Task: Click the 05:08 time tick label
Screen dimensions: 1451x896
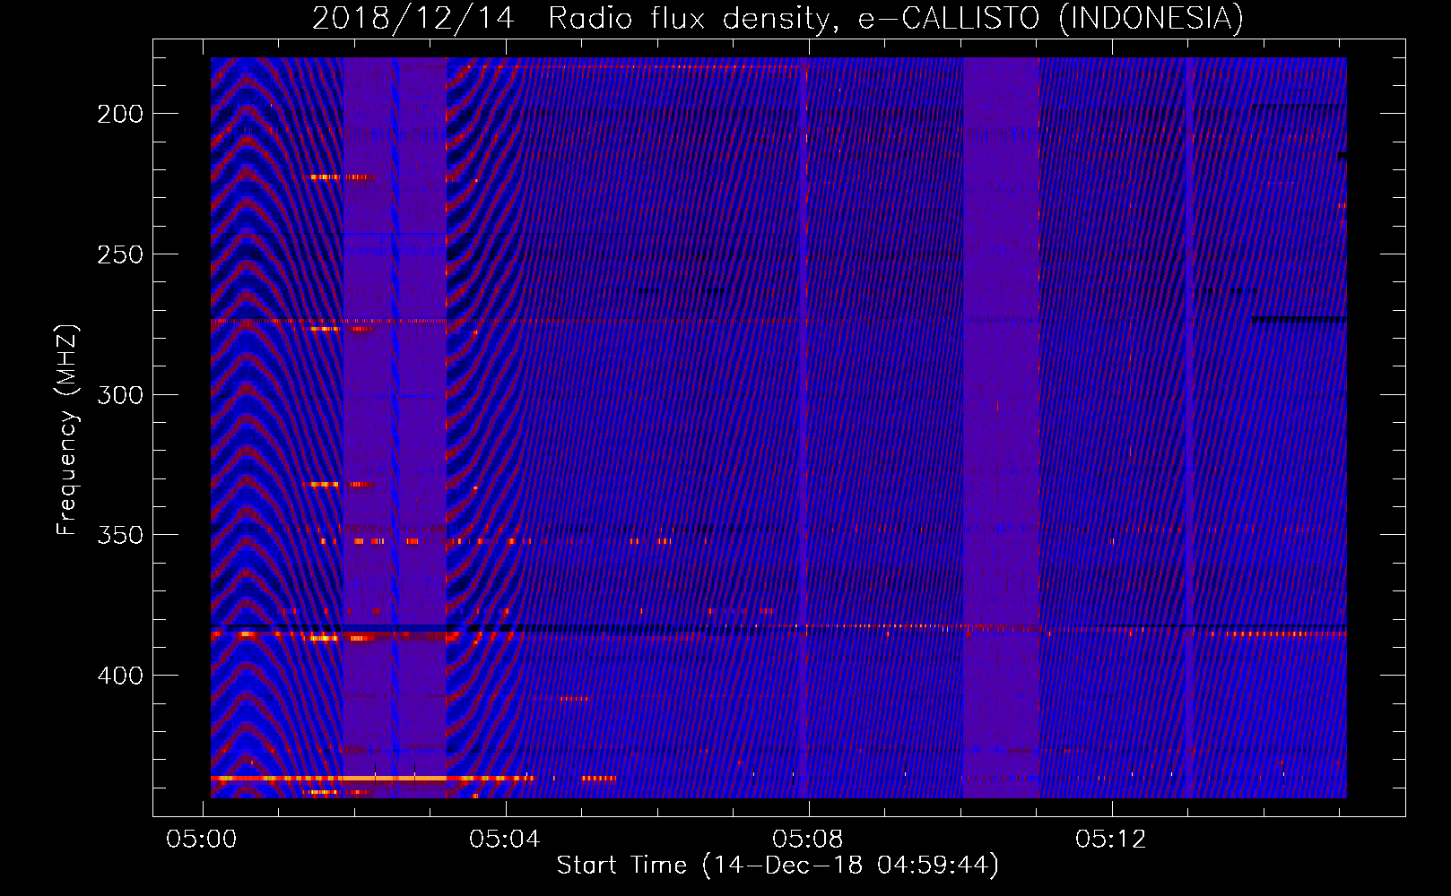Action: tap(808, 840)
